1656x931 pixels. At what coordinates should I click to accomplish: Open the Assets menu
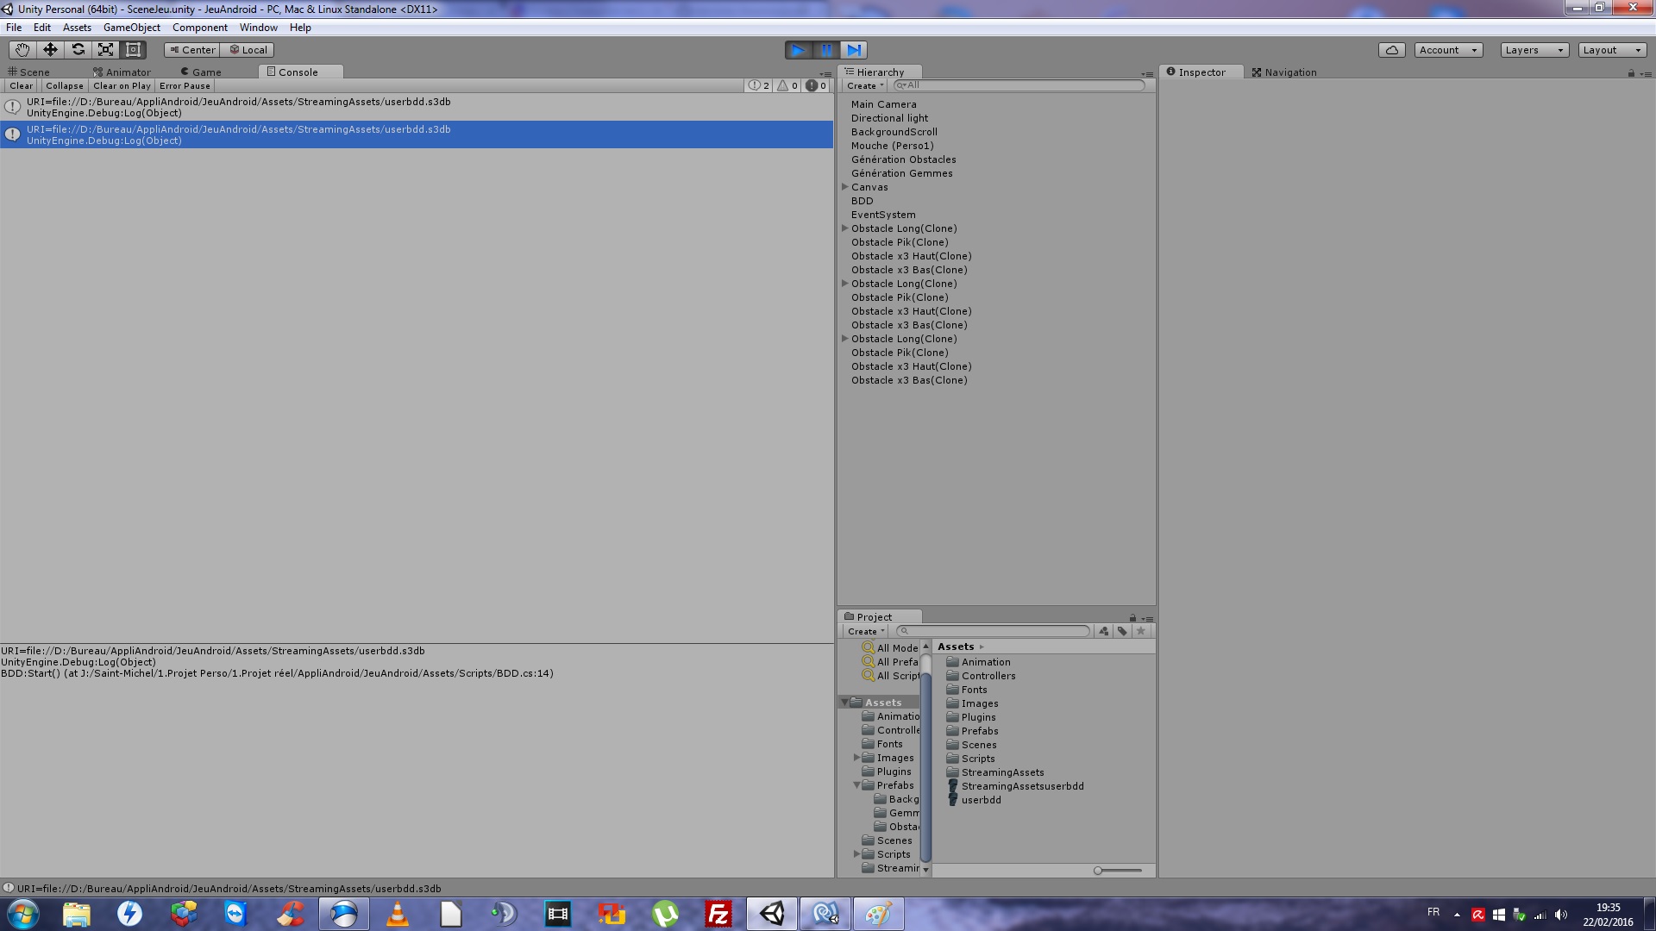point(77,28)
